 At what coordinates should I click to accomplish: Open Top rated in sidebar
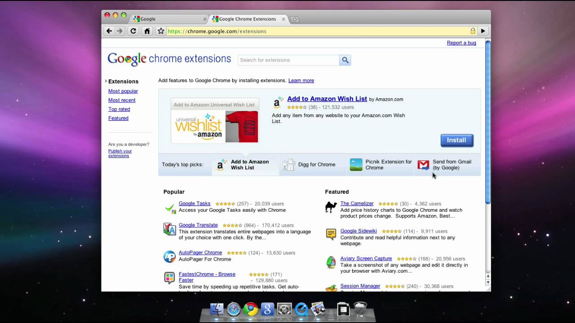[x=119, y=109]
